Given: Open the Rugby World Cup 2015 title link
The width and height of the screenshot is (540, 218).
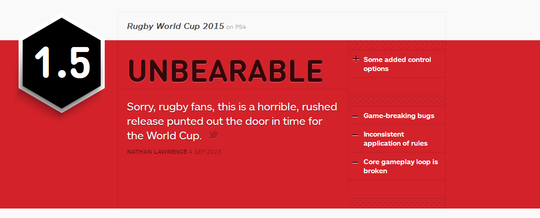Looking at the screenshot, I should (175, 26).
